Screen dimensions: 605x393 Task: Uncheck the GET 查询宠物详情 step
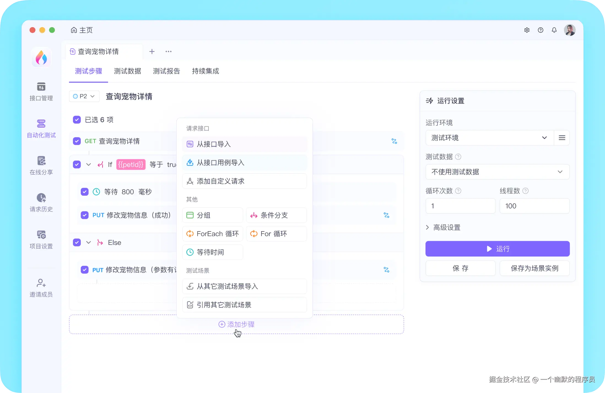click(77, 141)
